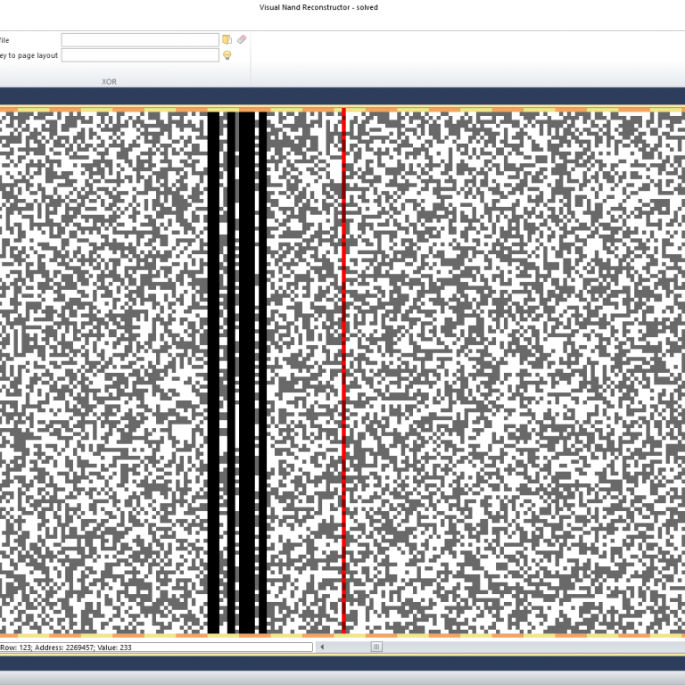Click the widest black column in bitmap
The width and height of the screenshot is (685, 685).
coord(247,357)
